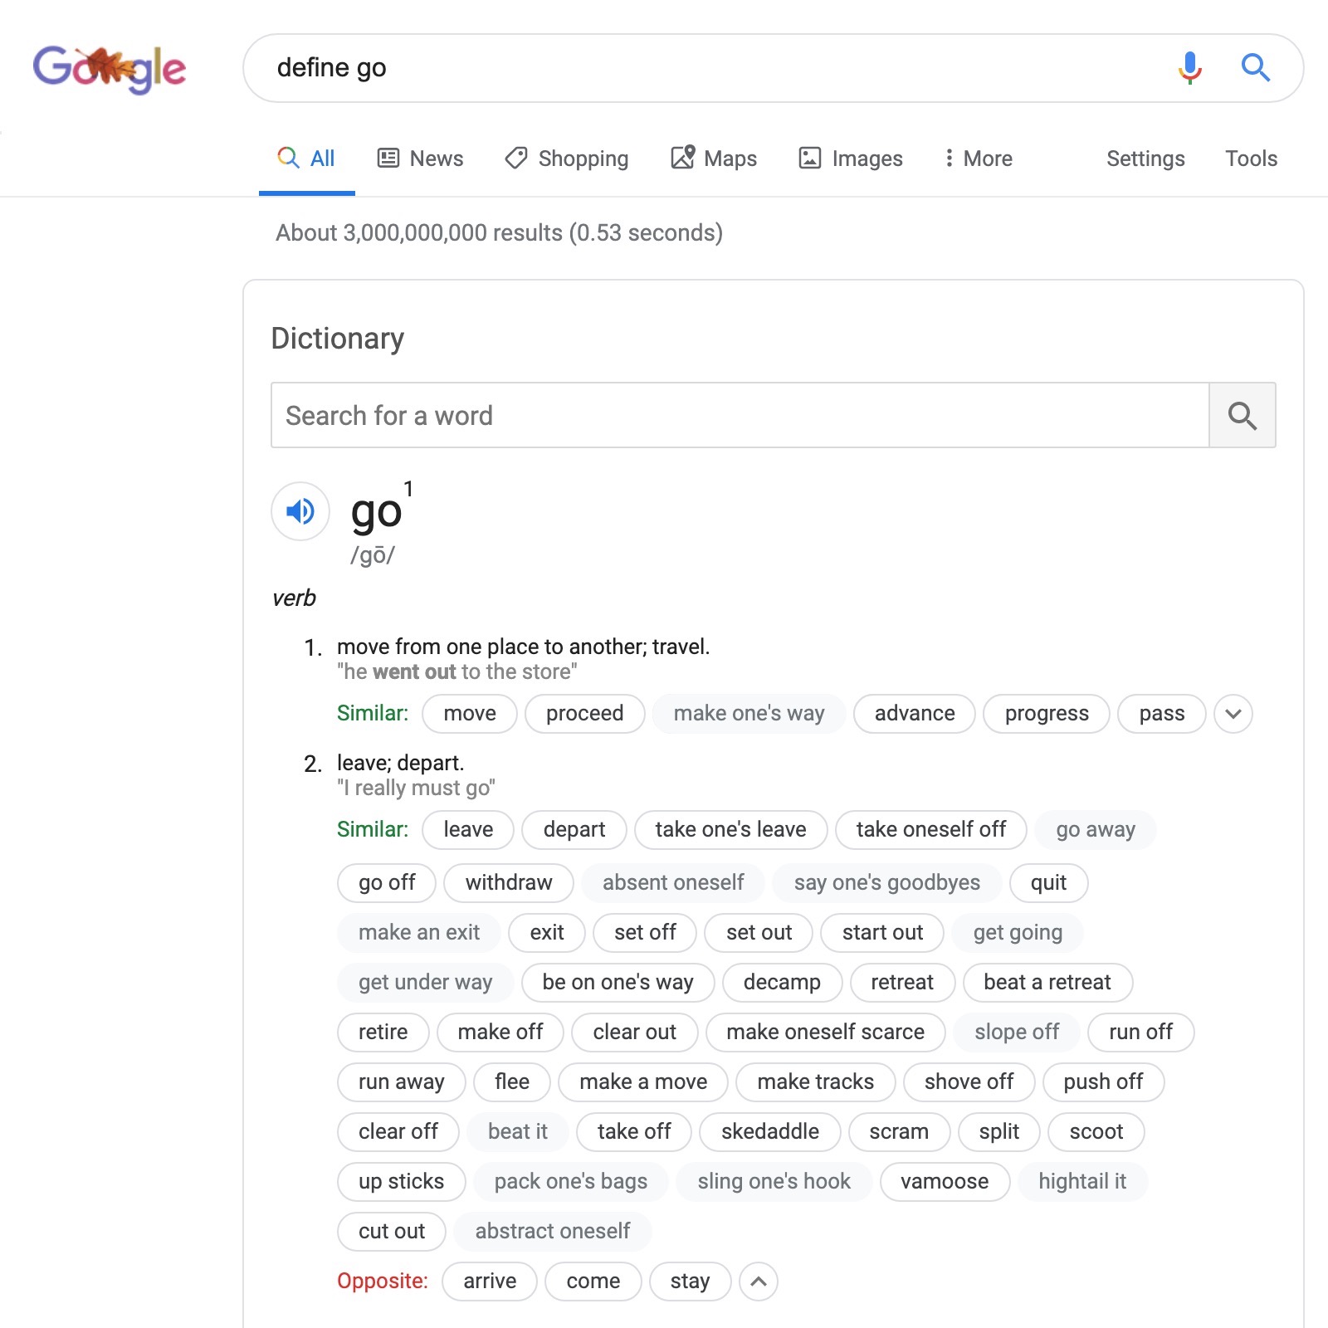Click the dictionary search magnifier icon
Image resolution: width=1328 pixels, height=1328 pixels.
coord(1243,415)
